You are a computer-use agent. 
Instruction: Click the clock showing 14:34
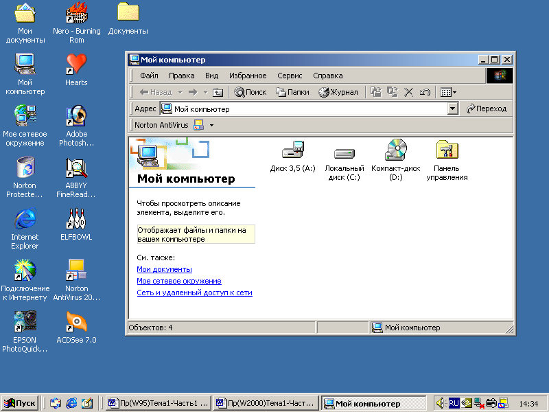(x=528, y=404)
